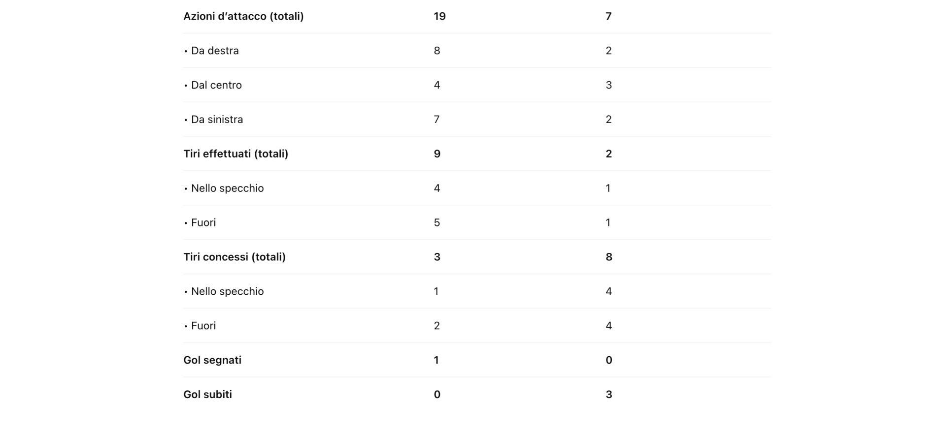Click the value 19 for Azioni d'attacco
This screenshot has width=946, height=434.
click(x=439, y=16)
